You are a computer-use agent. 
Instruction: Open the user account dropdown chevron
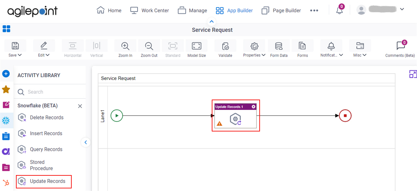402,9
